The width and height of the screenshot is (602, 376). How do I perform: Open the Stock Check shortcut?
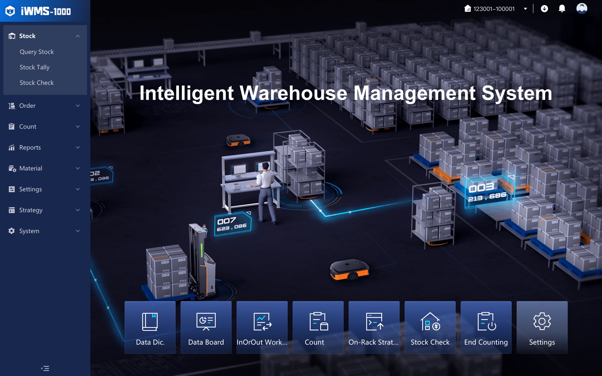click(x=430, y=327)
